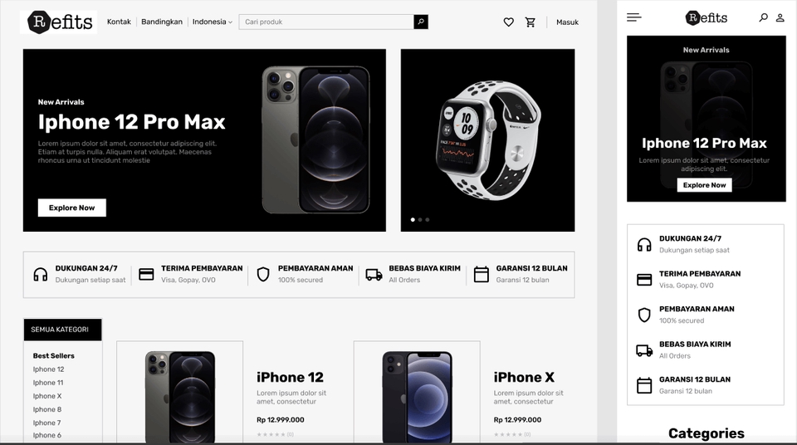Open the hamburger menu in mobile view
This screenshot has height=445, width=797.
tap(633, 17)
